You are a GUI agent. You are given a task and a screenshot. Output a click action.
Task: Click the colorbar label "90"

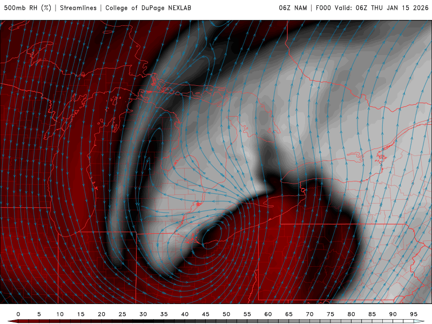(x=393, y=314)
